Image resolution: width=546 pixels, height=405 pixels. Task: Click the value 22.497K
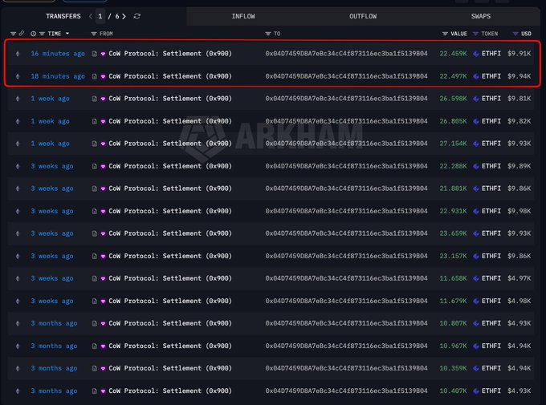point(453,76)
